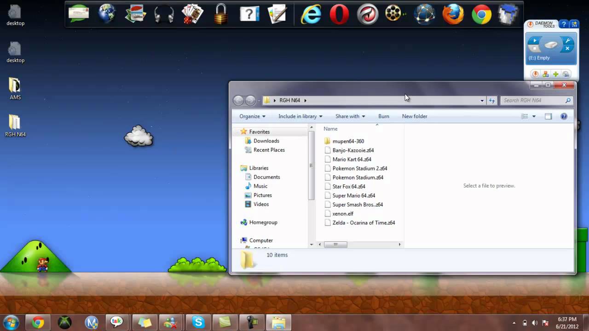Viewport: 589px width, 331px height.
Task: Click the Daemon Tools green plus add icon
Action: click(556, 74)
